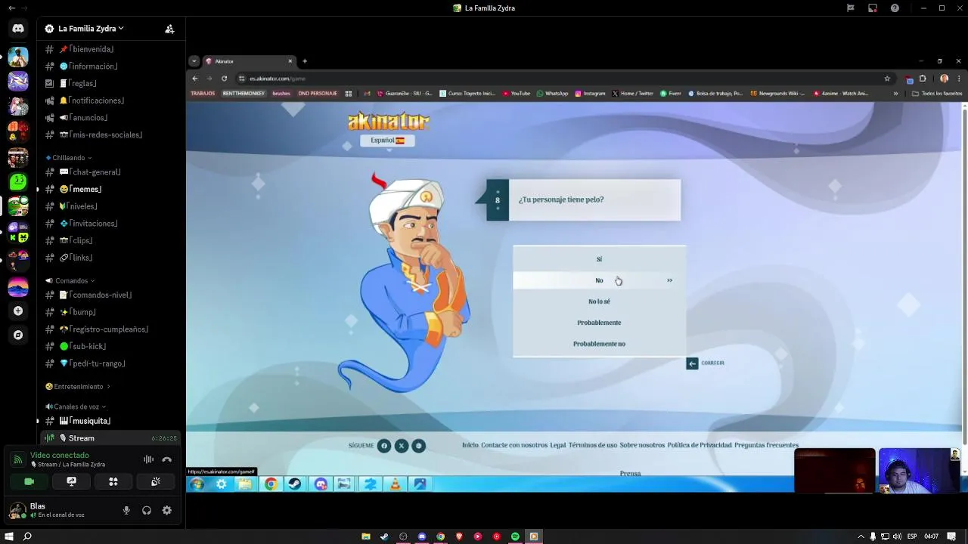
Task: Open the activities launcher button
Action: (x=113, y=481)
